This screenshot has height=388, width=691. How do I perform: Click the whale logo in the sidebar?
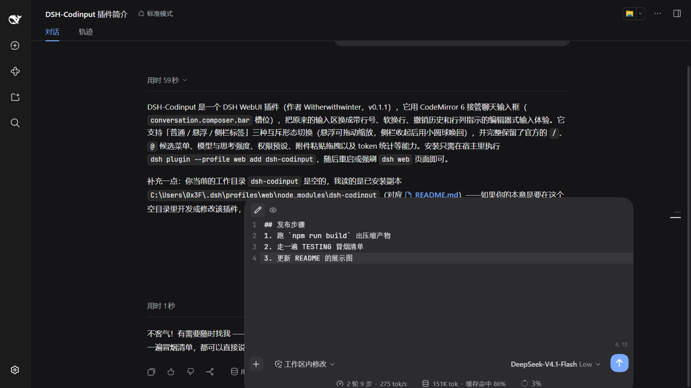[x=15, y=19]
